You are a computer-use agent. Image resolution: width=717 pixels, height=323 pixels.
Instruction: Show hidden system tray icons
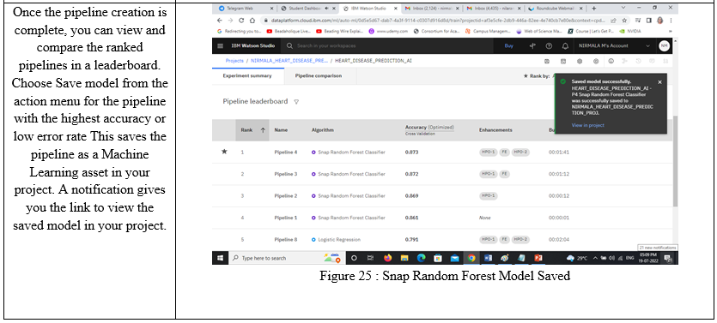595,258
